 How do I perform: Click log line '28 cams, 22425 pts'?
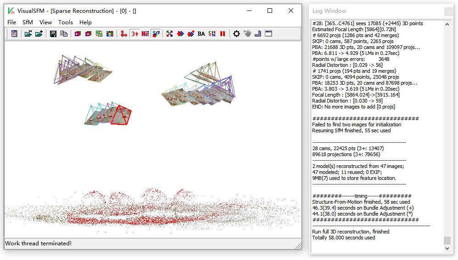point(348,148)
